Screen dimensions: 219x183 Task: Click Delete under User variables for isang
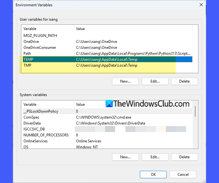(x=184, y=81)
